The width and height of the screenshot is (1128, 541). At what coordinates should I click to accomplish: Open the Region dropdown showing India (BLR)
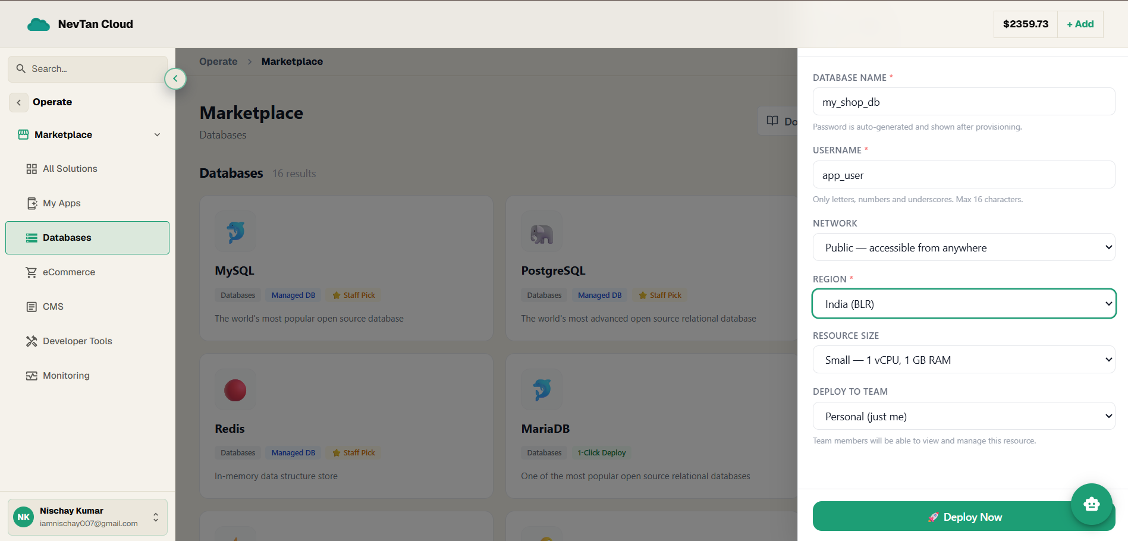pos(964,304)
